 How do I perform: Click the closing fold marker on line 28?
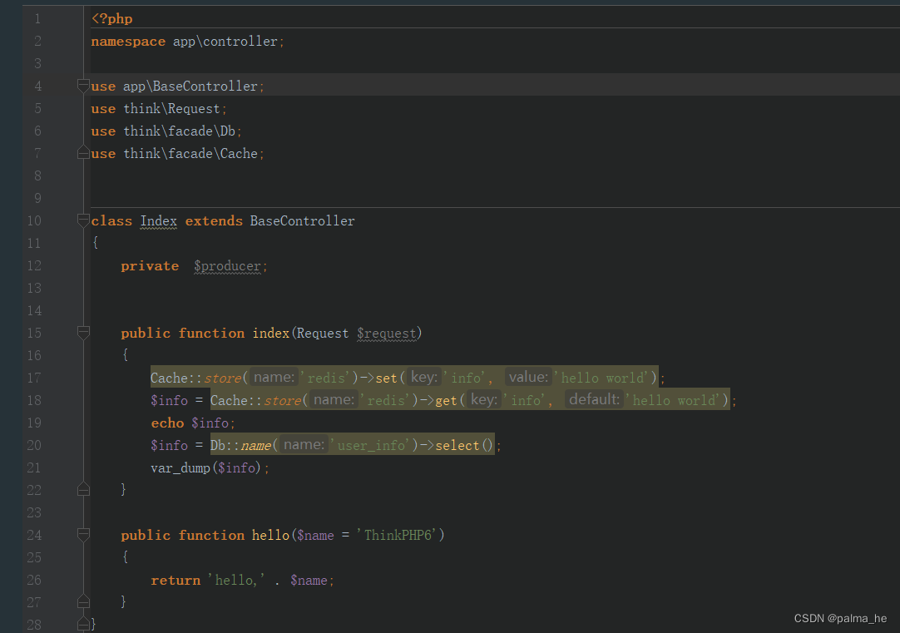pyautogui.click(x=82, y=622)
